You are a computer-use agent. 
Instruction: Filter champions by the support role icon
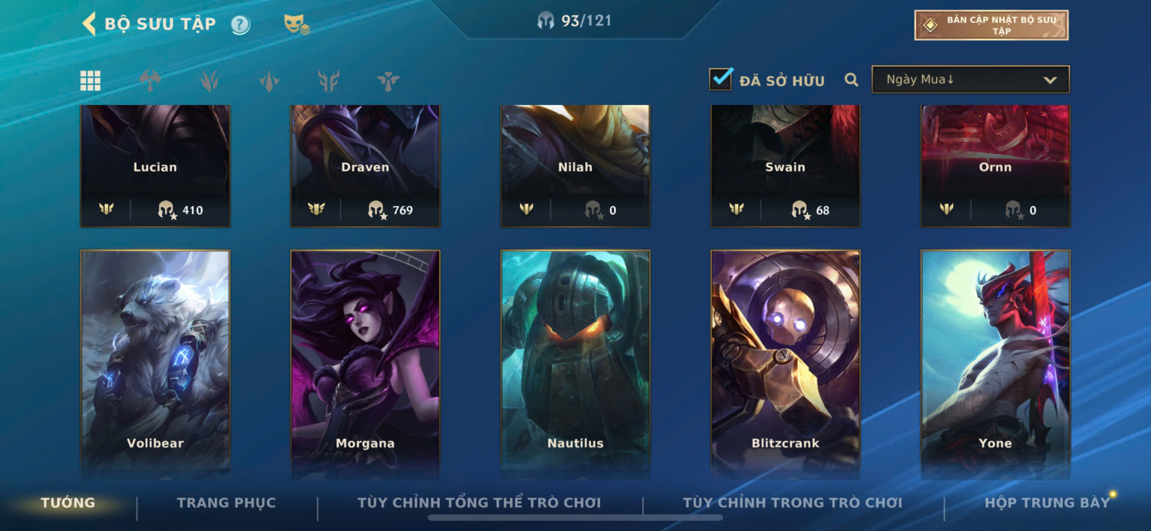[388, 81]
